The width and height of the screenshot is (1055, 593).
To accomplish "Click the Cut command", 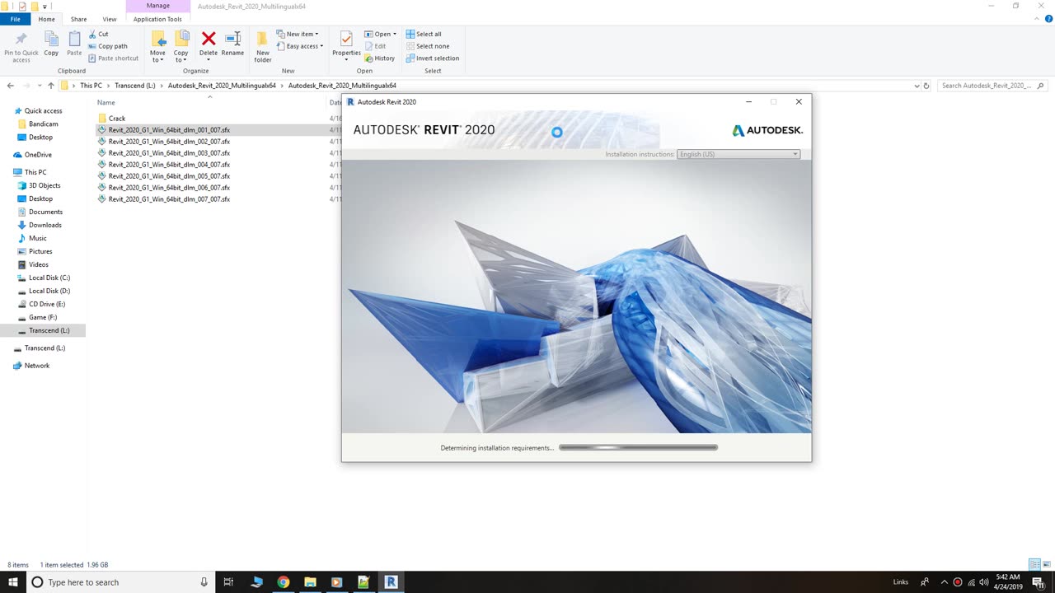I will pos(97,35).
